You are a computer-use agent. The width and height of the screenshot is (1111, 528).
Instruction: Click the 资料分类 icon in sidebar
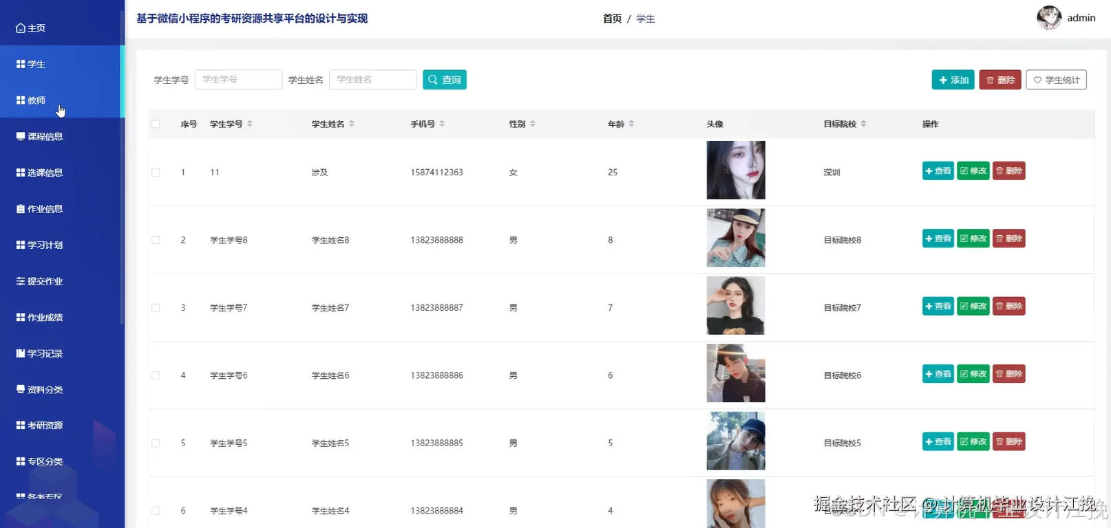pos(21,389)
